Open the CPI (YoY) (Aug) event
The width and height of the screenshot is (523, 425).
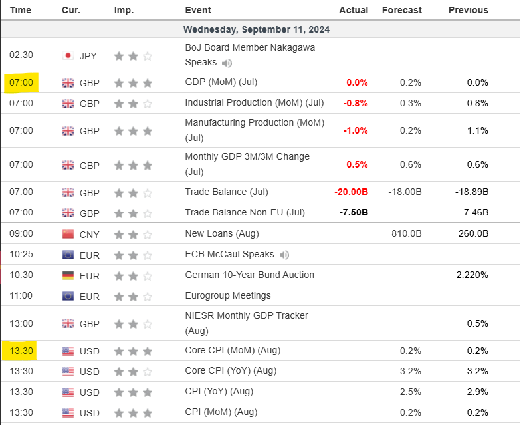[219, 391]
